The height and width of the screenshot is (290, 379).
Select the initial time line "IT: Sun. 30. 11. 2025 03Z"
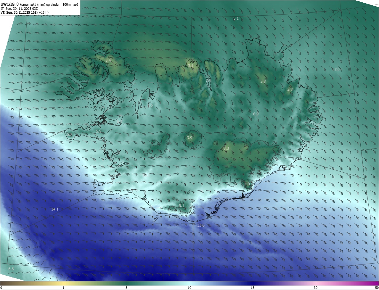[x=19, y=9]
